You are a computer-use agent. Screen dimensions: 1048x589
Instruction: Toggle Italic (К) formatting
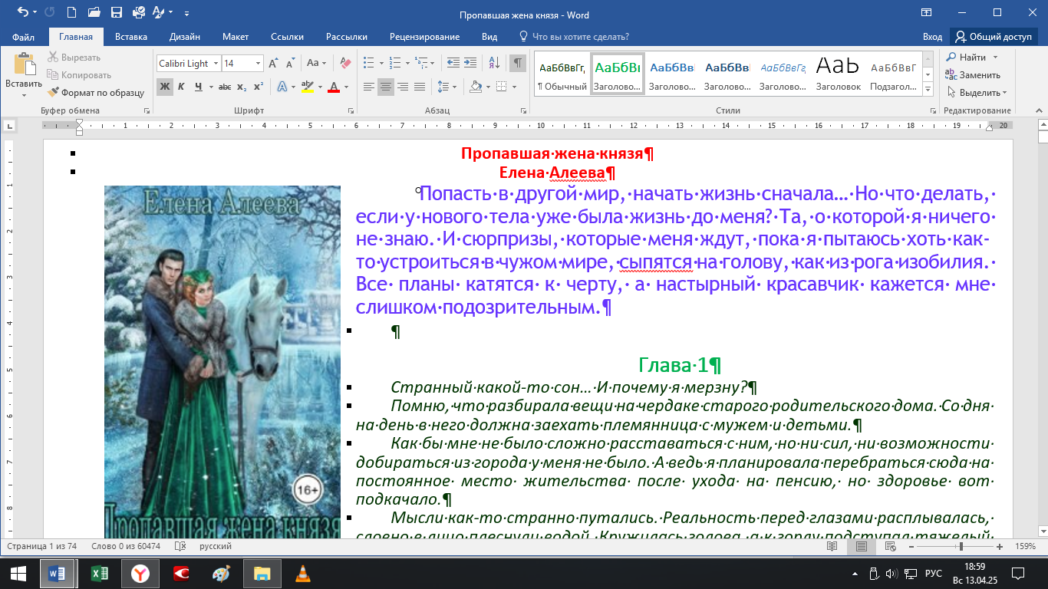tap(182, 87)
